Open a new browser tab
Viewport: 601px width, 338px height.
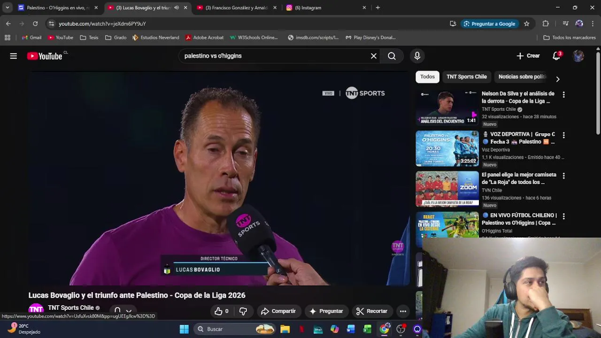[378, 8]
